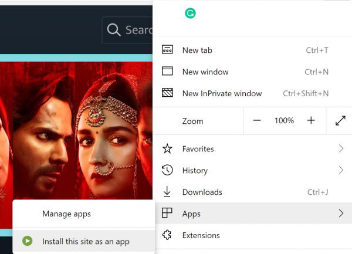Click the search magnifier icon
The image size is (352, 254).
point(114,30)
